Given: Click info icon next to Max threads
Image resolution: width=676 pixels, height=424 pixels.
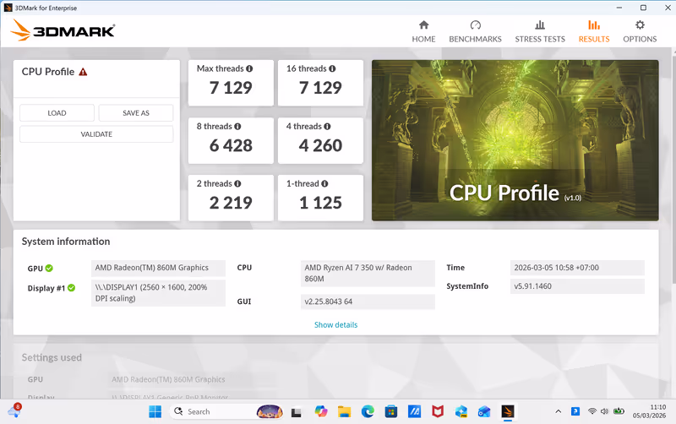Looking at the screenshot, I should (x=250, y=68).
